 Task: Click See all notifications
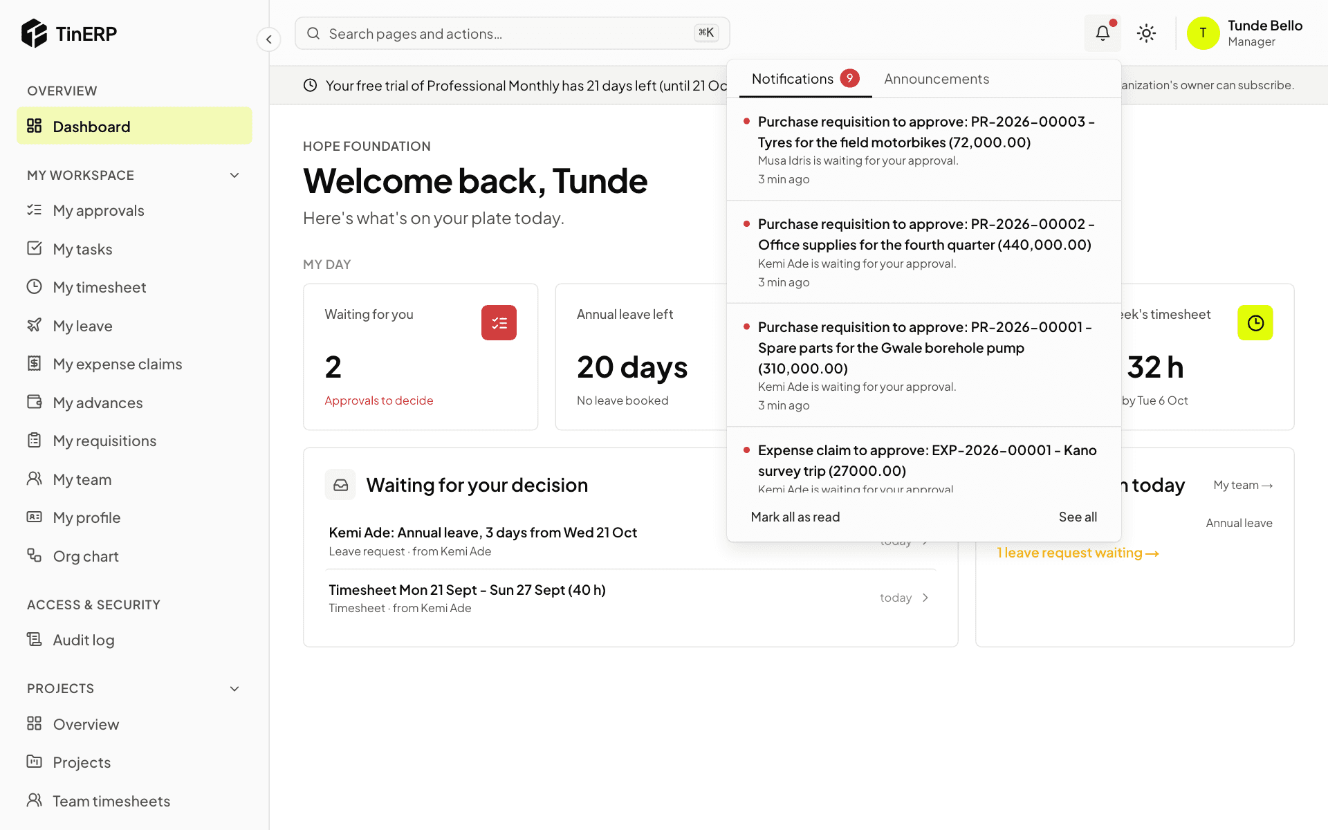coord(1078,517)
